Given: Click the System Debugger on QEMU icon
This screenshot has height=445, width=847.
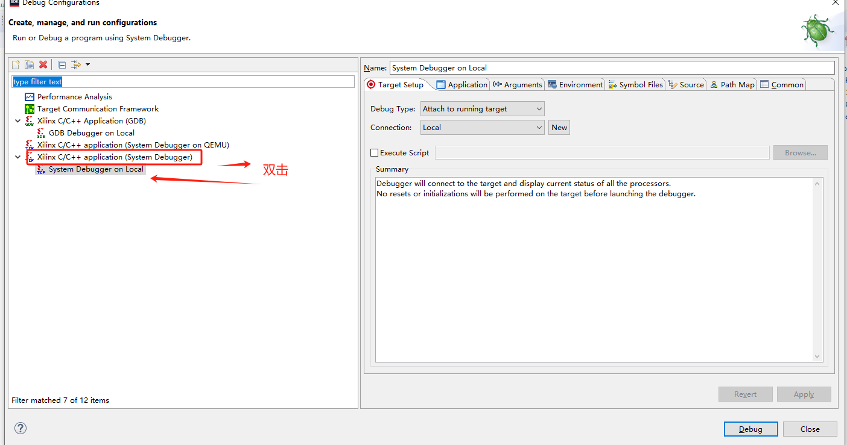Looking at the screenshot, I should tap(30, 145).
